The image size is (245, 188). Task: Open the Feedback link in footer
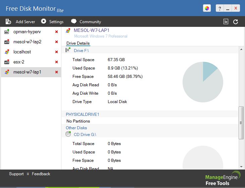(x=41, y=174)
